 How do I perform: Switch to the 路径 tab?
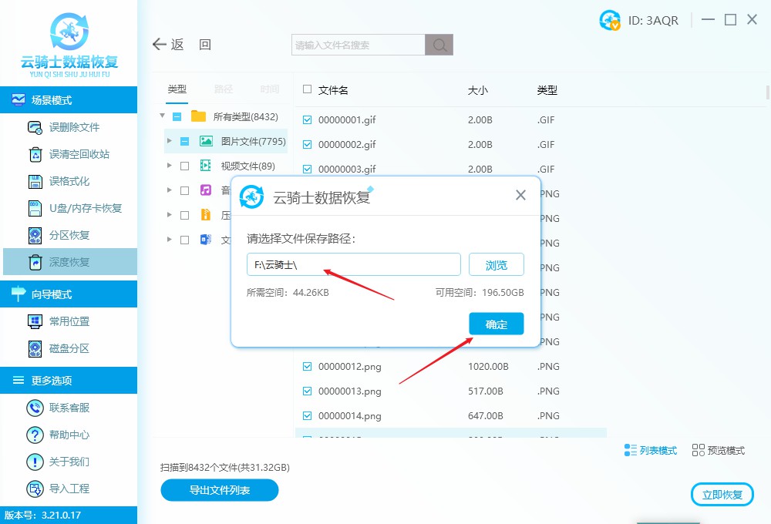224,89
